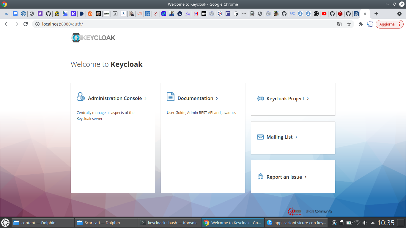This screenshot has width=406, height=228.
Task: Switch to the Google Docs tab
Action: point(15,14)
